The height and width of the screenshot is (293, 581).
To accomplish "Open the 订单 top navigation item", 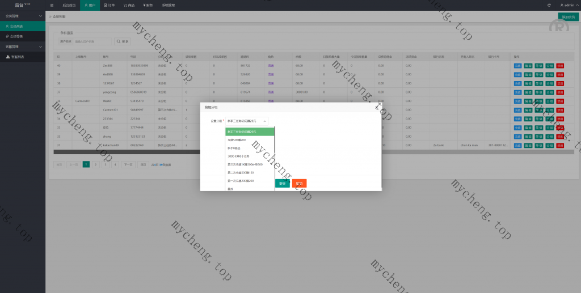I will (110, 5).
